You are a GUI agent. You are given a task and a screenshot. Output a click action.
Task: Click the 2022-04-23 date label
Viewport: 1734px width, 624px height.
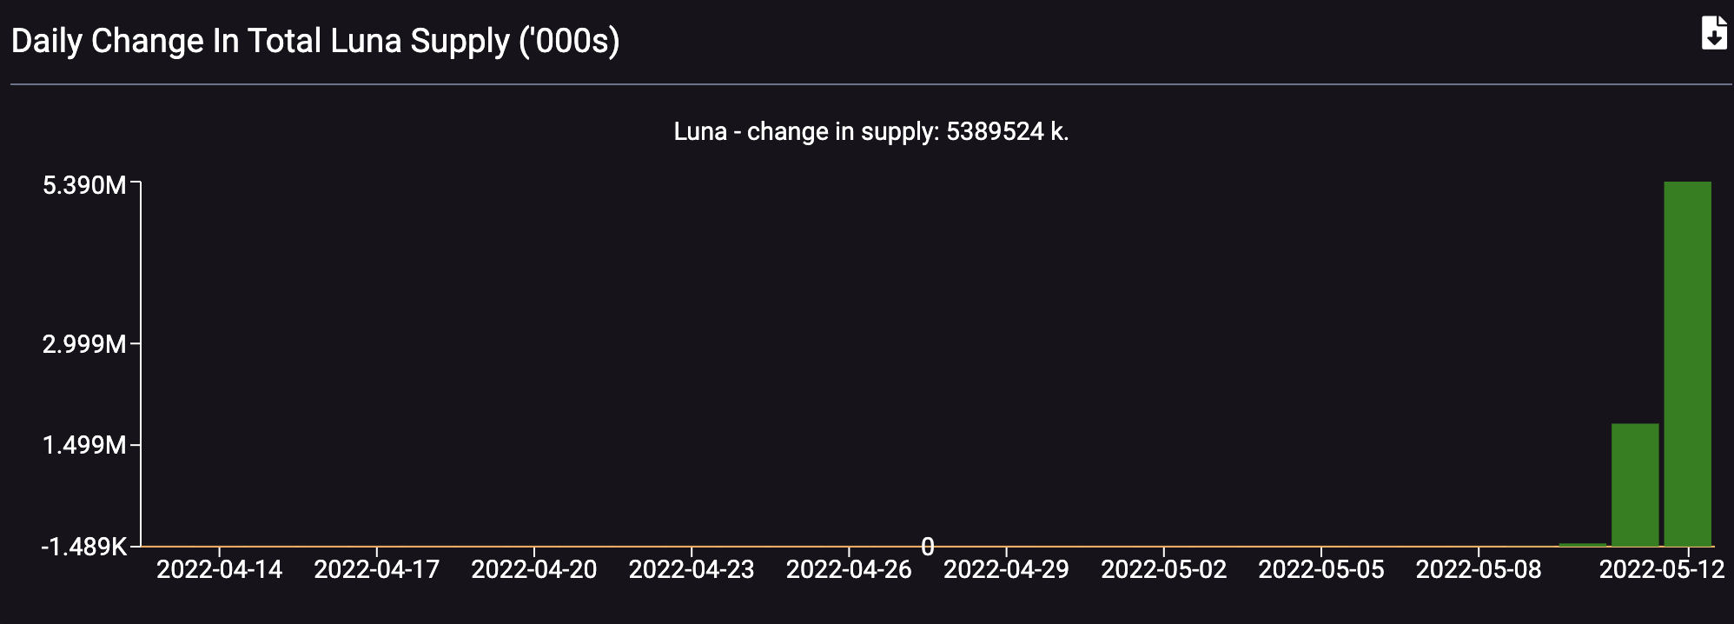click(692, 569)
